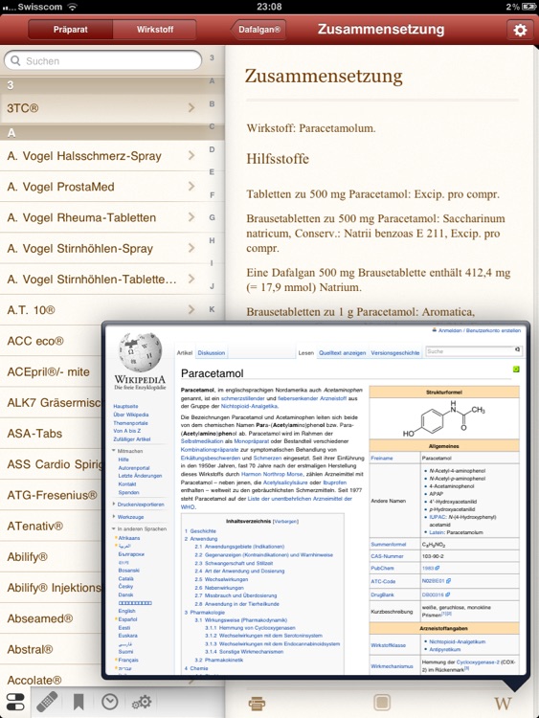Image resolution: width=539 pixels, height=718 pixels.
Task: Open Wikipedia Artikel tab
Action: [x=185, y=352]
